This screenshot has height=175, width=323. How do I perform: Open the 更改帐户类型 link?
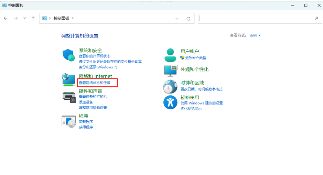195,58
